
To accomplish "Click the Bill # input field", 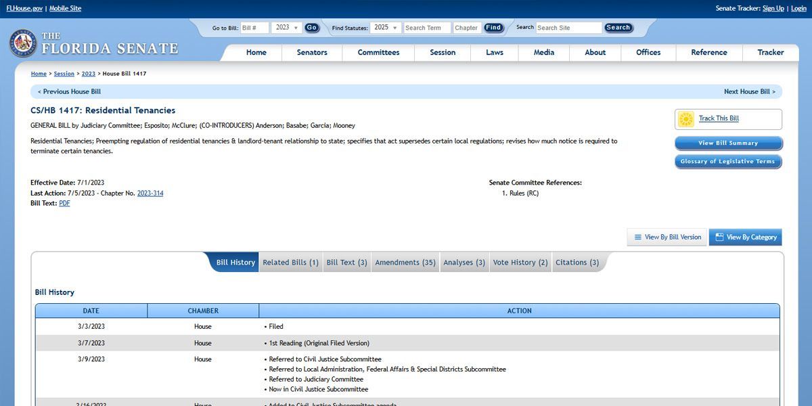I will pyautogui.click(x=254, y=28).
